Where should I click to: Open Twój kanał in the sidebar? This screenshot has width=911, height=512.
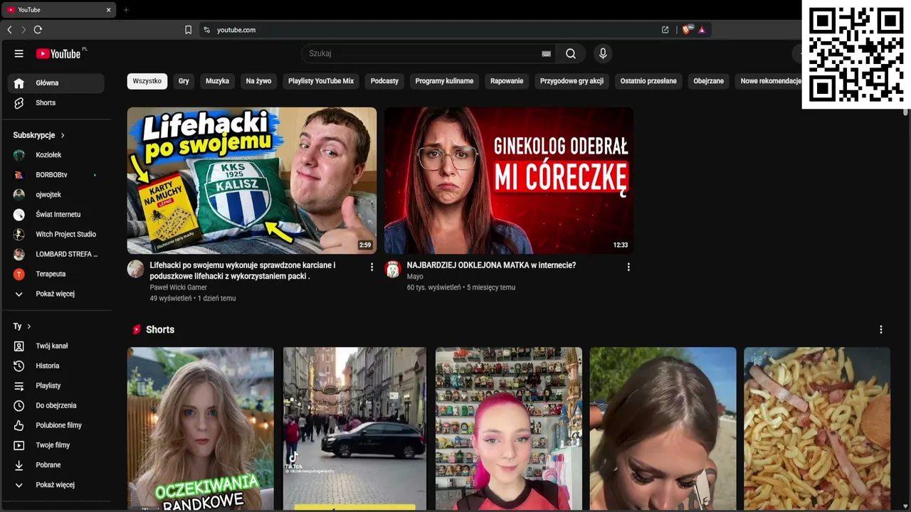click(56, 346)
